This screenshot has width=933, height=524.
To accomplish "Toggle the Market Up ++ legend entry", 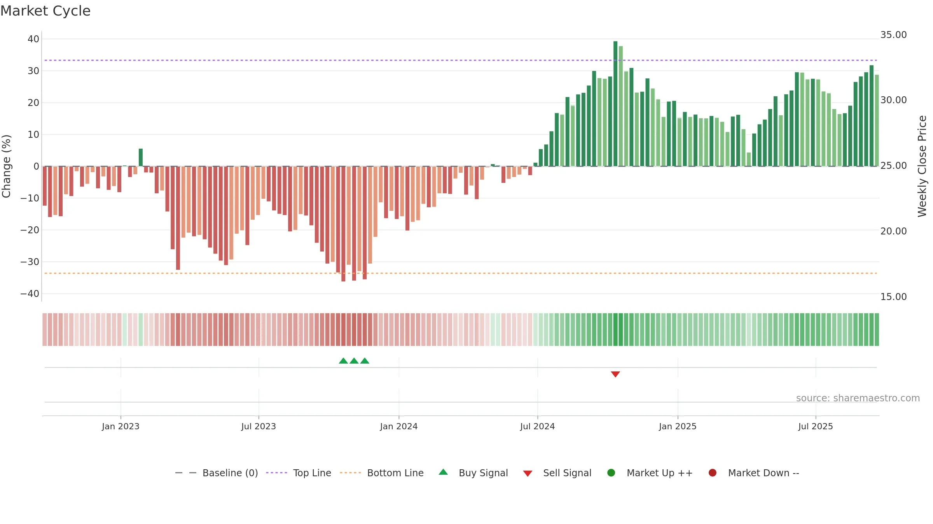I will (650, 473).
